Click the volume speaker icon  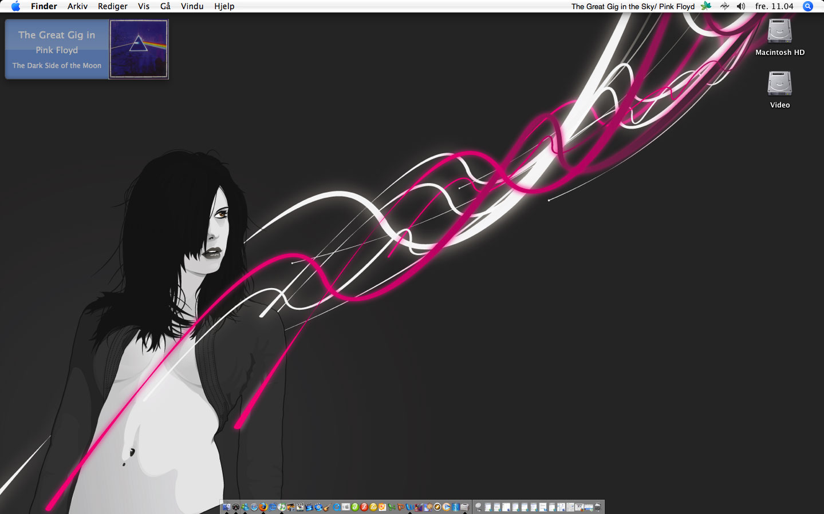click(x=741, y=6)
